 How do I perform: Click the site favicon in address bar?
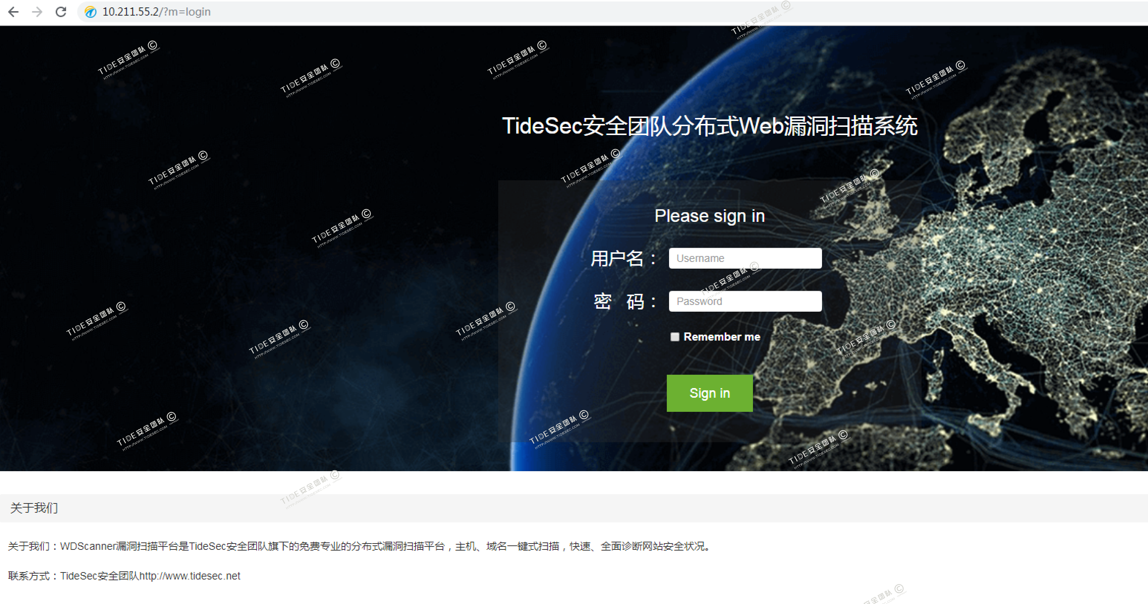91,12
